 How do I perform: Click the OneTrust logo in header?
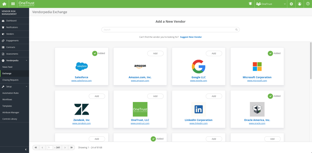(26, 4)
